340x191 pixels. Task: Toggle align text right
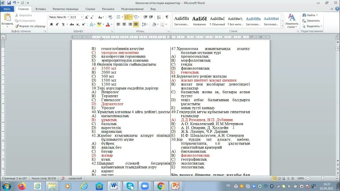130,24
